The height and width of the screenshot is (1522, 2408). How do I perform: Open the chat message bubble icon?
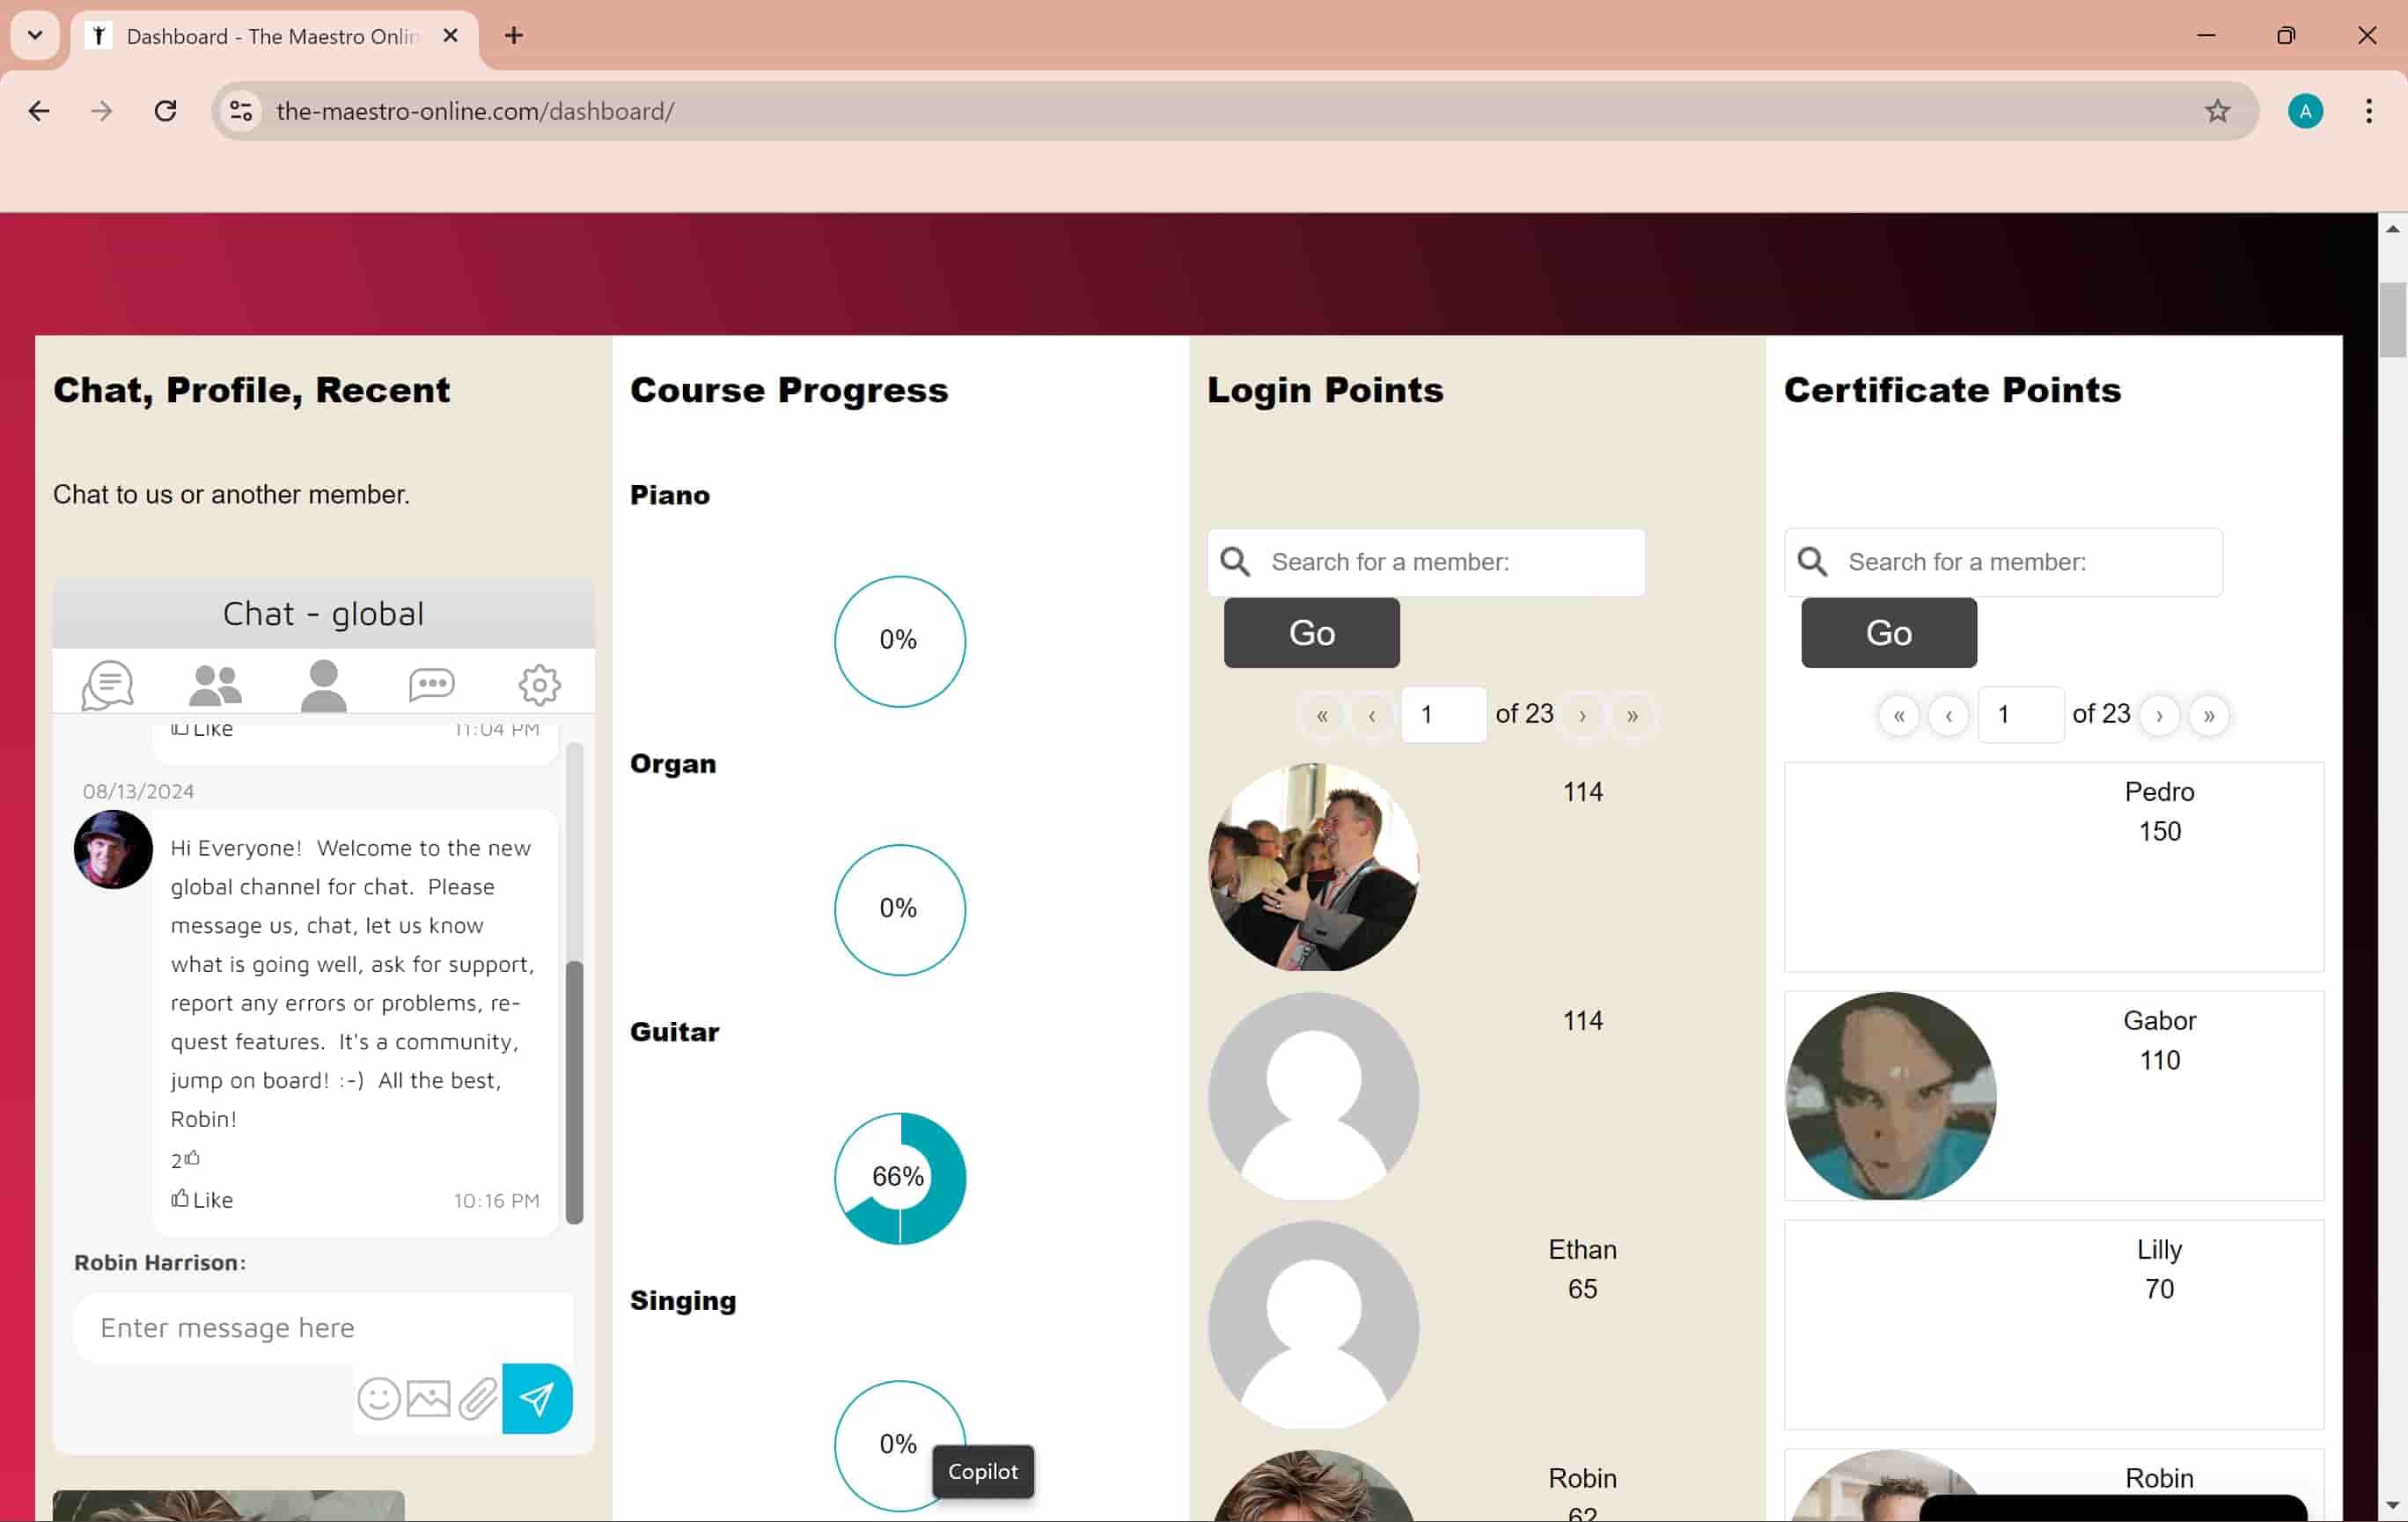point(431,684)
